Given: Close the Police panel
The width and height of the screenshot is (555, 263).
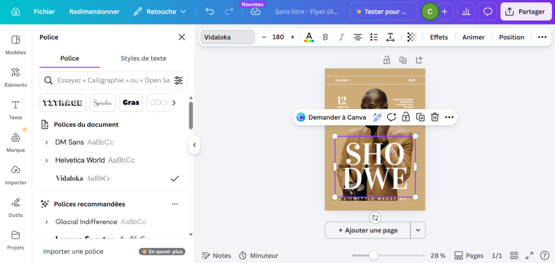Looking at the screenshot, I should click(x=182, y=37).
